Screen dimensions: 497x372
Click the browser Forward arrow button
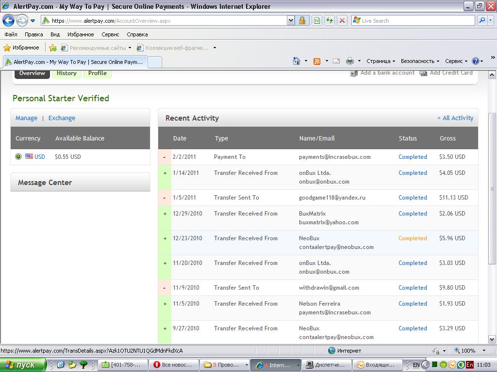(22, 21)
